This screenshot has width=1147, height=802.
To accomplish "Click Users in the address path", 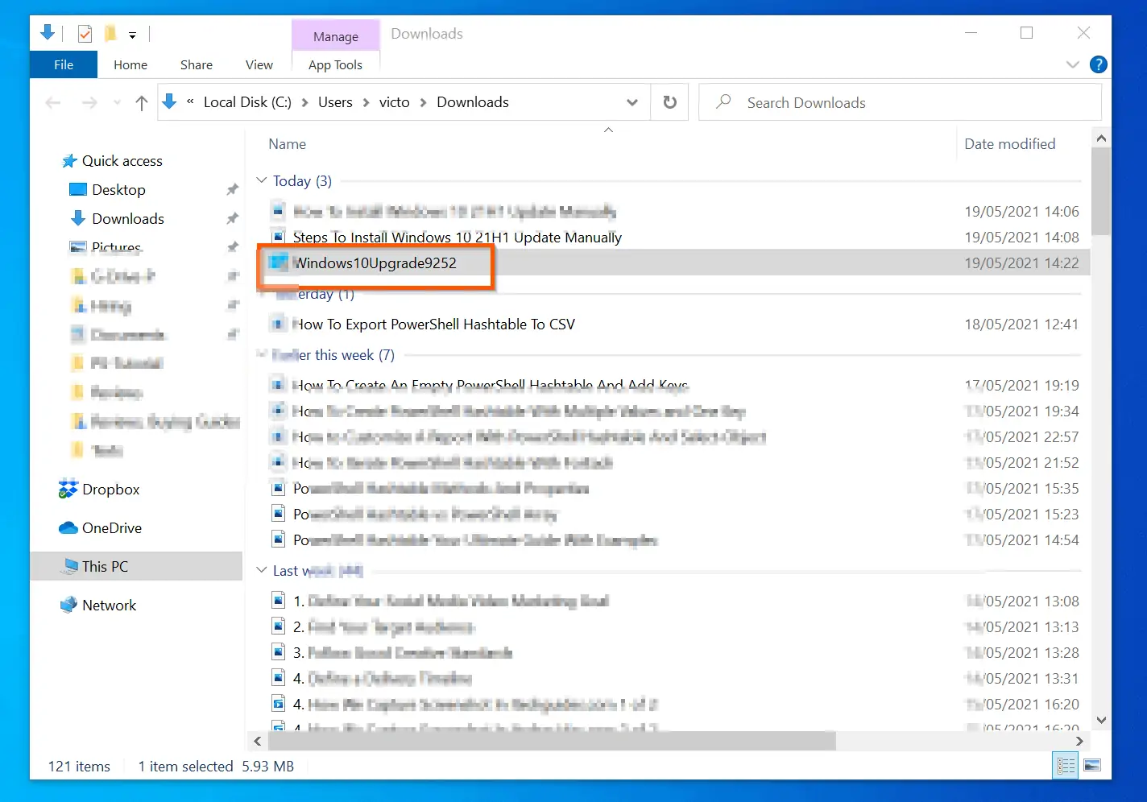I will (x=335, y=102).
